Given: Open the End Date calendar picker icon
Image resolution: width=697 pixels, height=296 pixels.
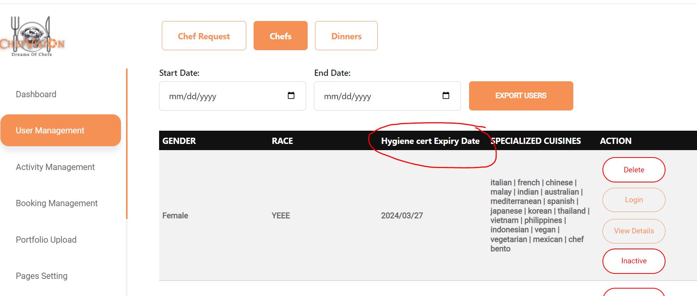Looking at the screenshot, I should pyautogui.click(x=446, y=96).
